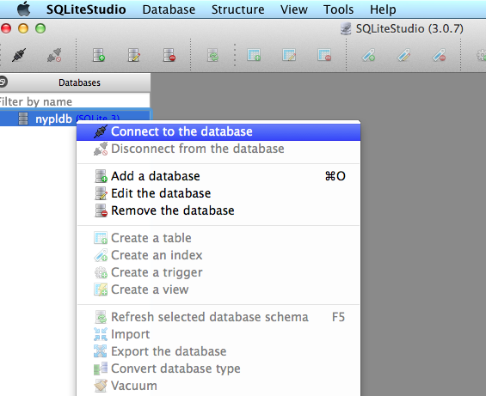Choose Create a view entry
The image size is (486, 396).
218,289
